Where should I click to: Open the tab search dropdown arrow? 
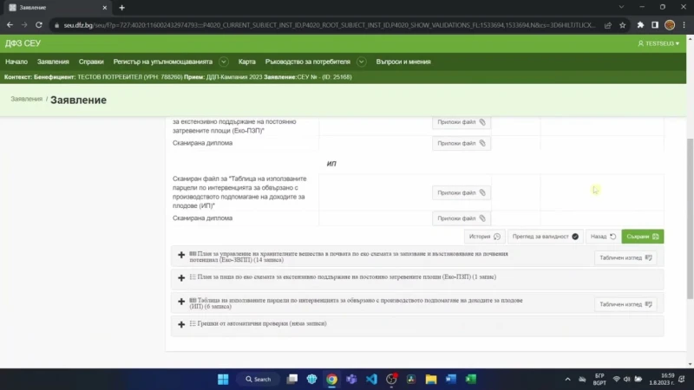coord(621,7)
